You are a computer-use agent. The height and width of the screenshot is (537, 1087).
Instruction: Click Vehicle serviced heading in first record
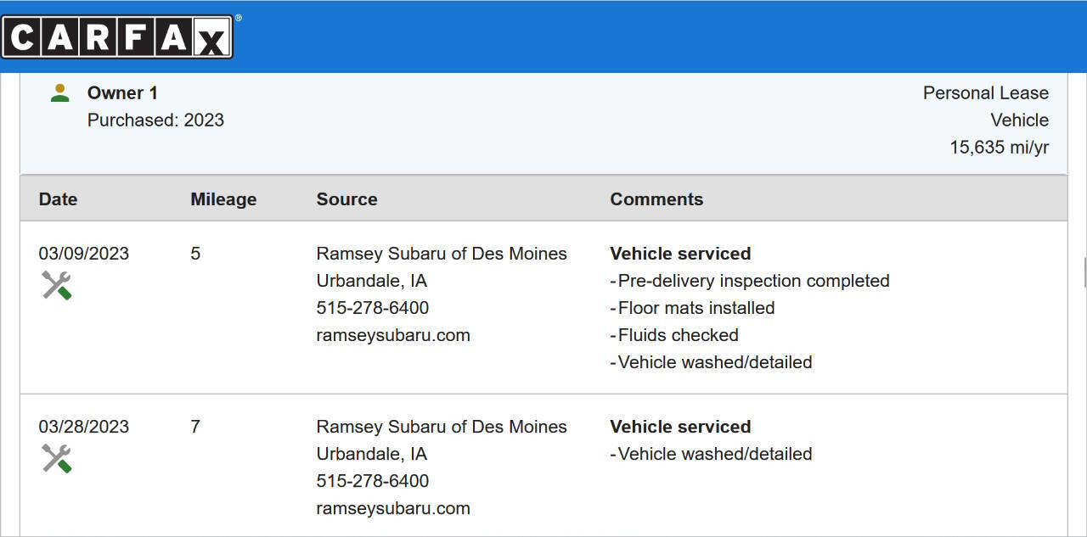[680, 254]
